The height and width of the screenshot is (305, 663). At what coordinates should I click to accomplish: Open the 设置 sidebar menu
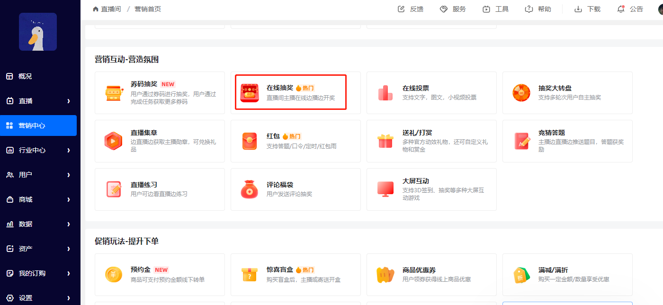click(x=38, y=298)
